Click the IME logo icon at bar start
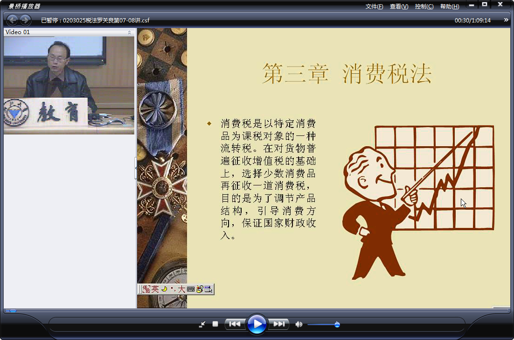This screenshot has height=340, width=514. [147, 289]
